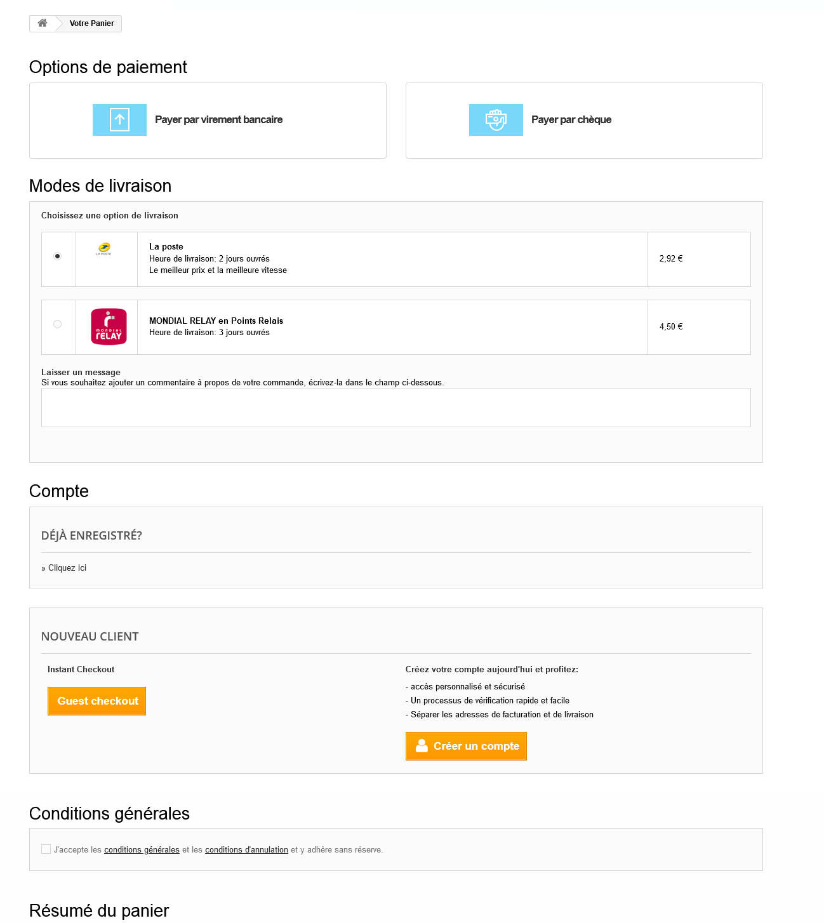Select La poste delivery radio button
The image size is (824, 923).
pyautogui.click(x=58, y=256)
